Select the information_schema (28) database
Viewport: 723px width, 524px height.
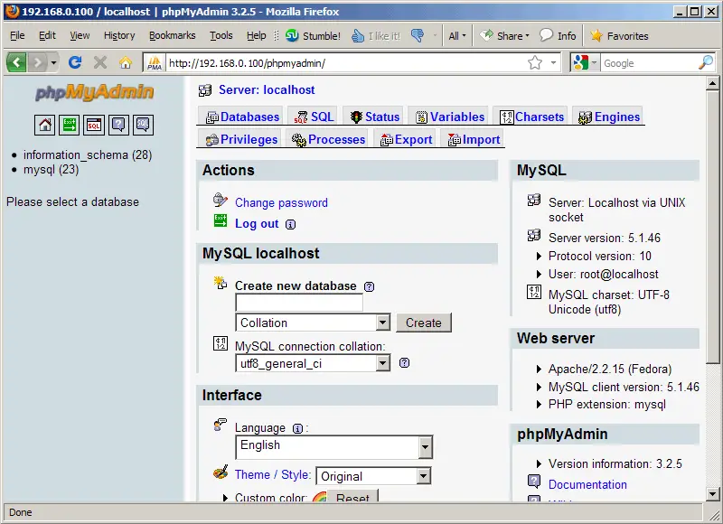[88, 154]
